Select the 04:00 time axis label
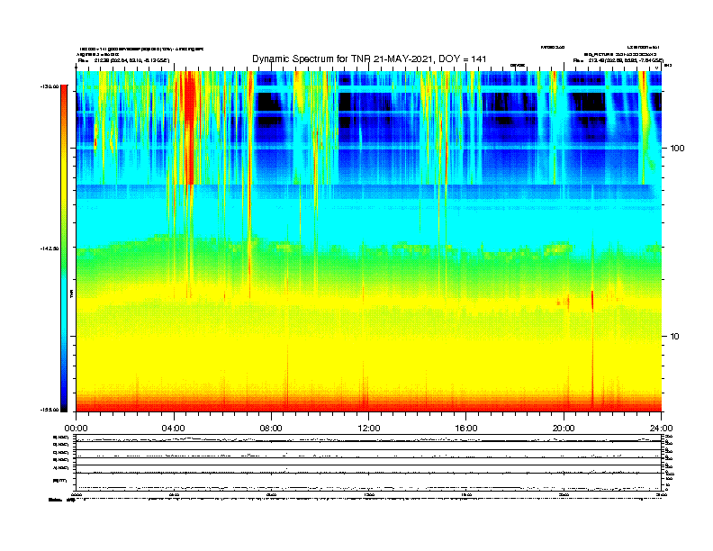The width and height of the screenshot is (713, 551). click(x=174, y=429)
